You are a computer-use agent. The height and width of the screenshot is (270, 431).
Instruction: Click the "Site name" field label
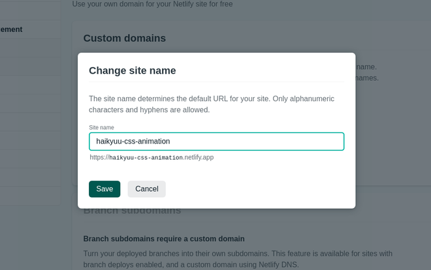[x=102, y=128]
